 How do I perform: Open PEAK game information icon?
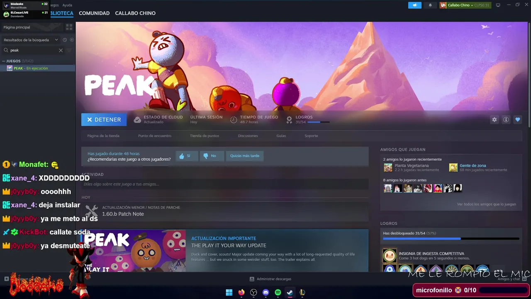(x=506, y=120)
